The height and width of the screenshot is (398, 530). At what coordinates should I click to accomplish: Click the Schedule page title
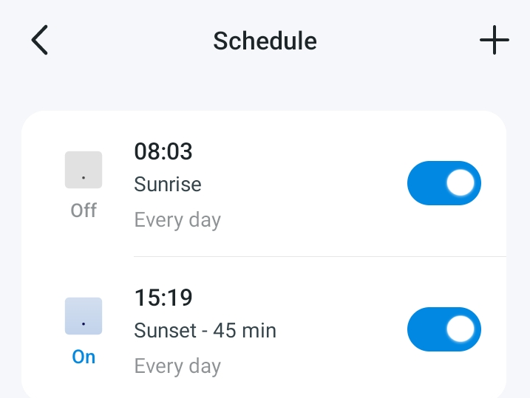(265, 41)
